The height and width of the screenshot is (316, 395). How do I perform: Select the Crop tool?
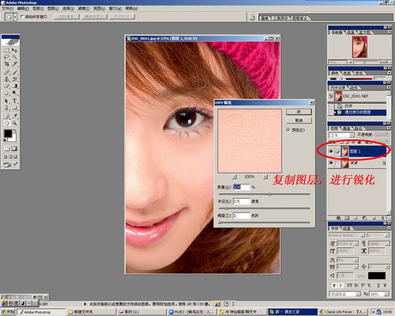tap(7, 64)
